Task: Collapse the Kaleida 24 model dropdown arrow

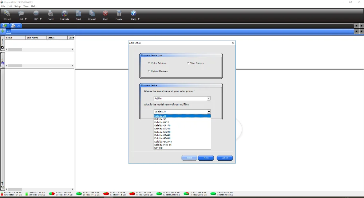Action: click(x=209, y=112)
